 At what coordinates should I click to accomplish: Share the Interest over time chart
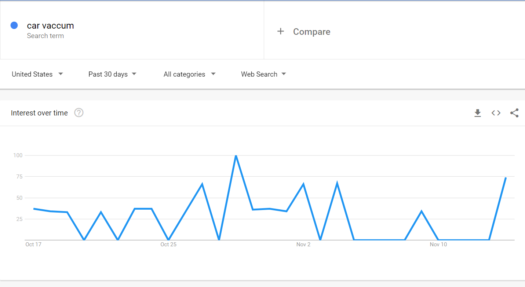point(514,113)
